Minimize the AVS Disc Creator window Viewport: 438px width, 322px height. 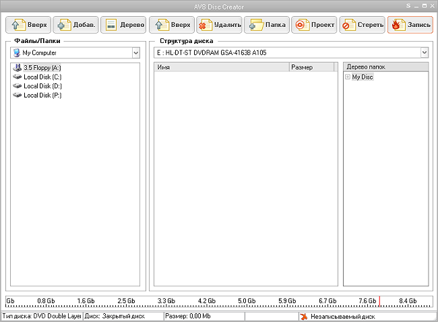[x=416, y=6]
